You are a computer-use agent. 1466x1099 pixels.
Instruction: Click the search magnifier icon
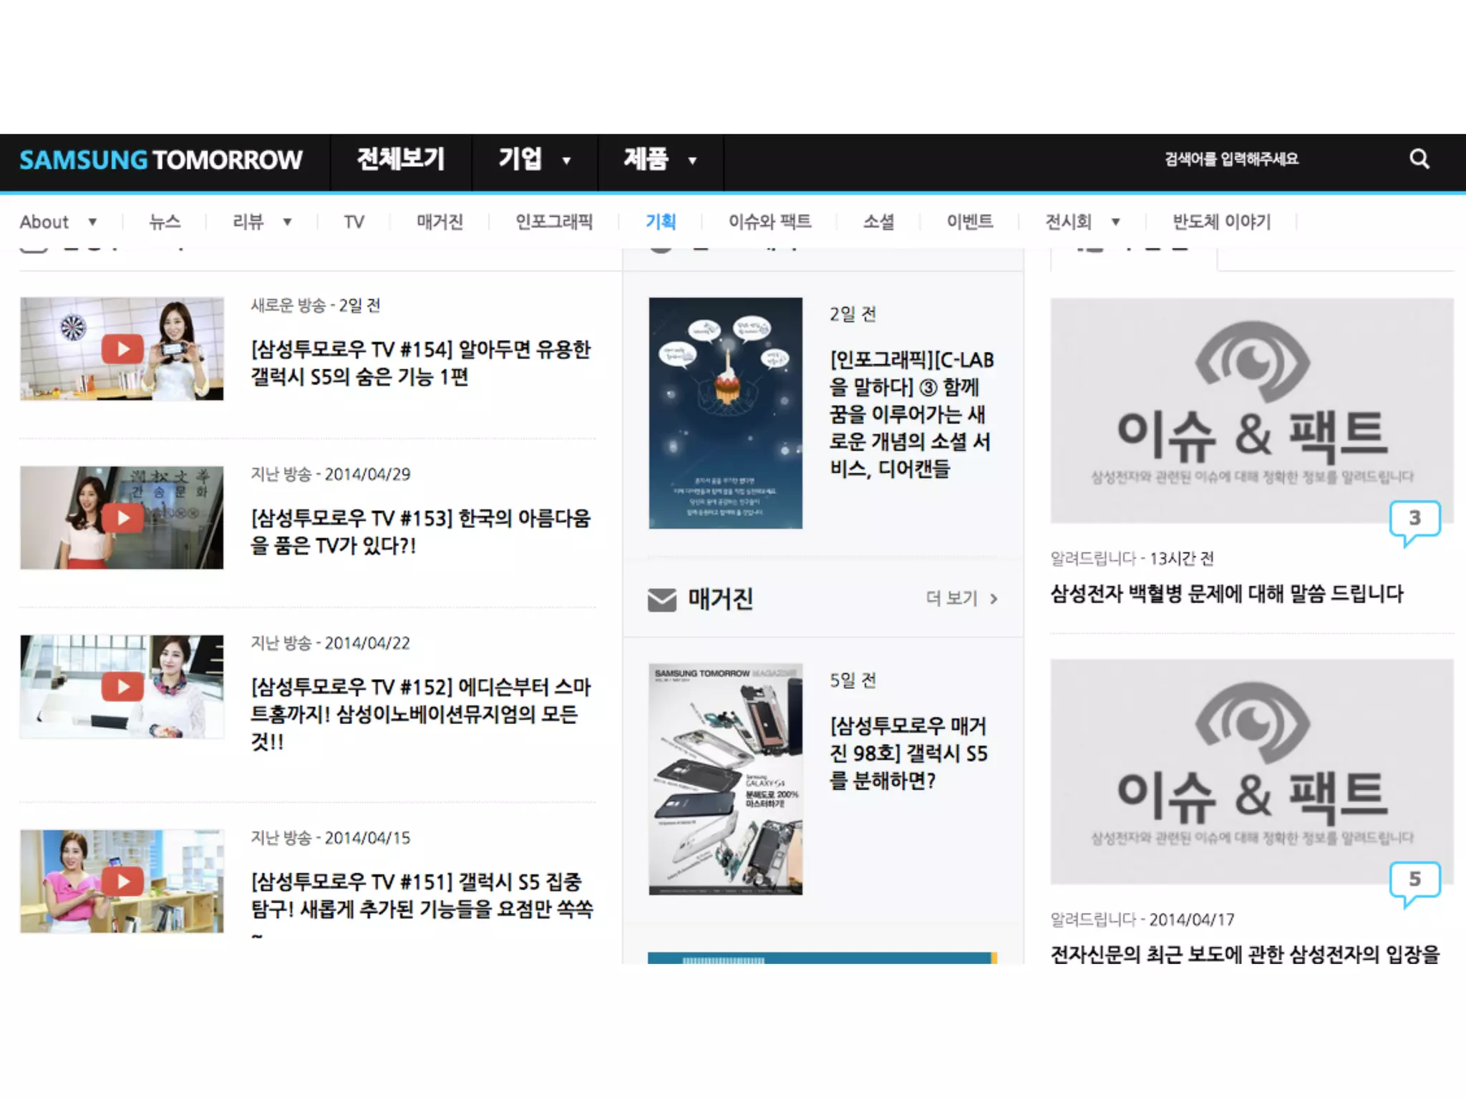[1419, 159]
